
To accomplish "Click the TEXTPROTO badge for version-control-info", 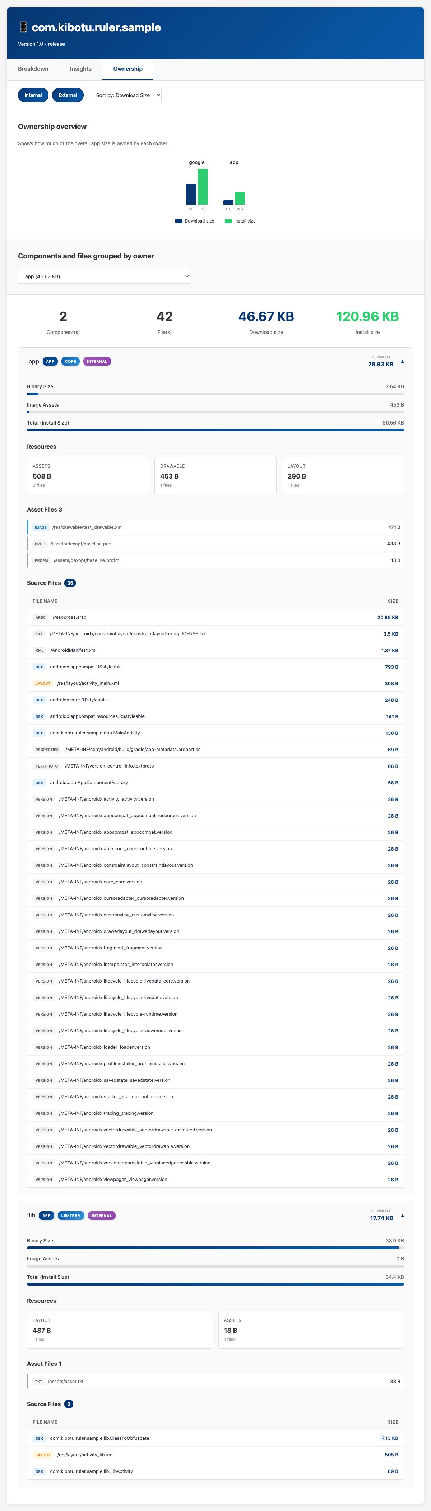I will coord(47,766).
